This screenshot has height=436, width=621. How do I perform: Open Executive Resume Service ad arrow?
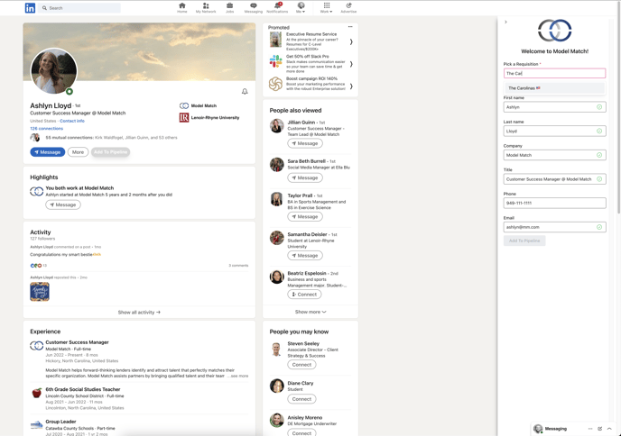pos(351,42)
